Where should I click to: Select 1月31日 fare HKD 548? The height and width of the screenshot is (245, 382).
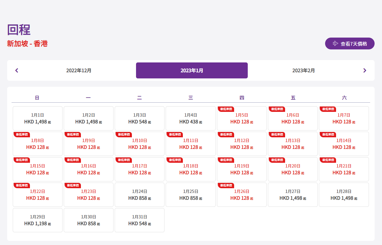pyautogui.click(x=140, y=220)
